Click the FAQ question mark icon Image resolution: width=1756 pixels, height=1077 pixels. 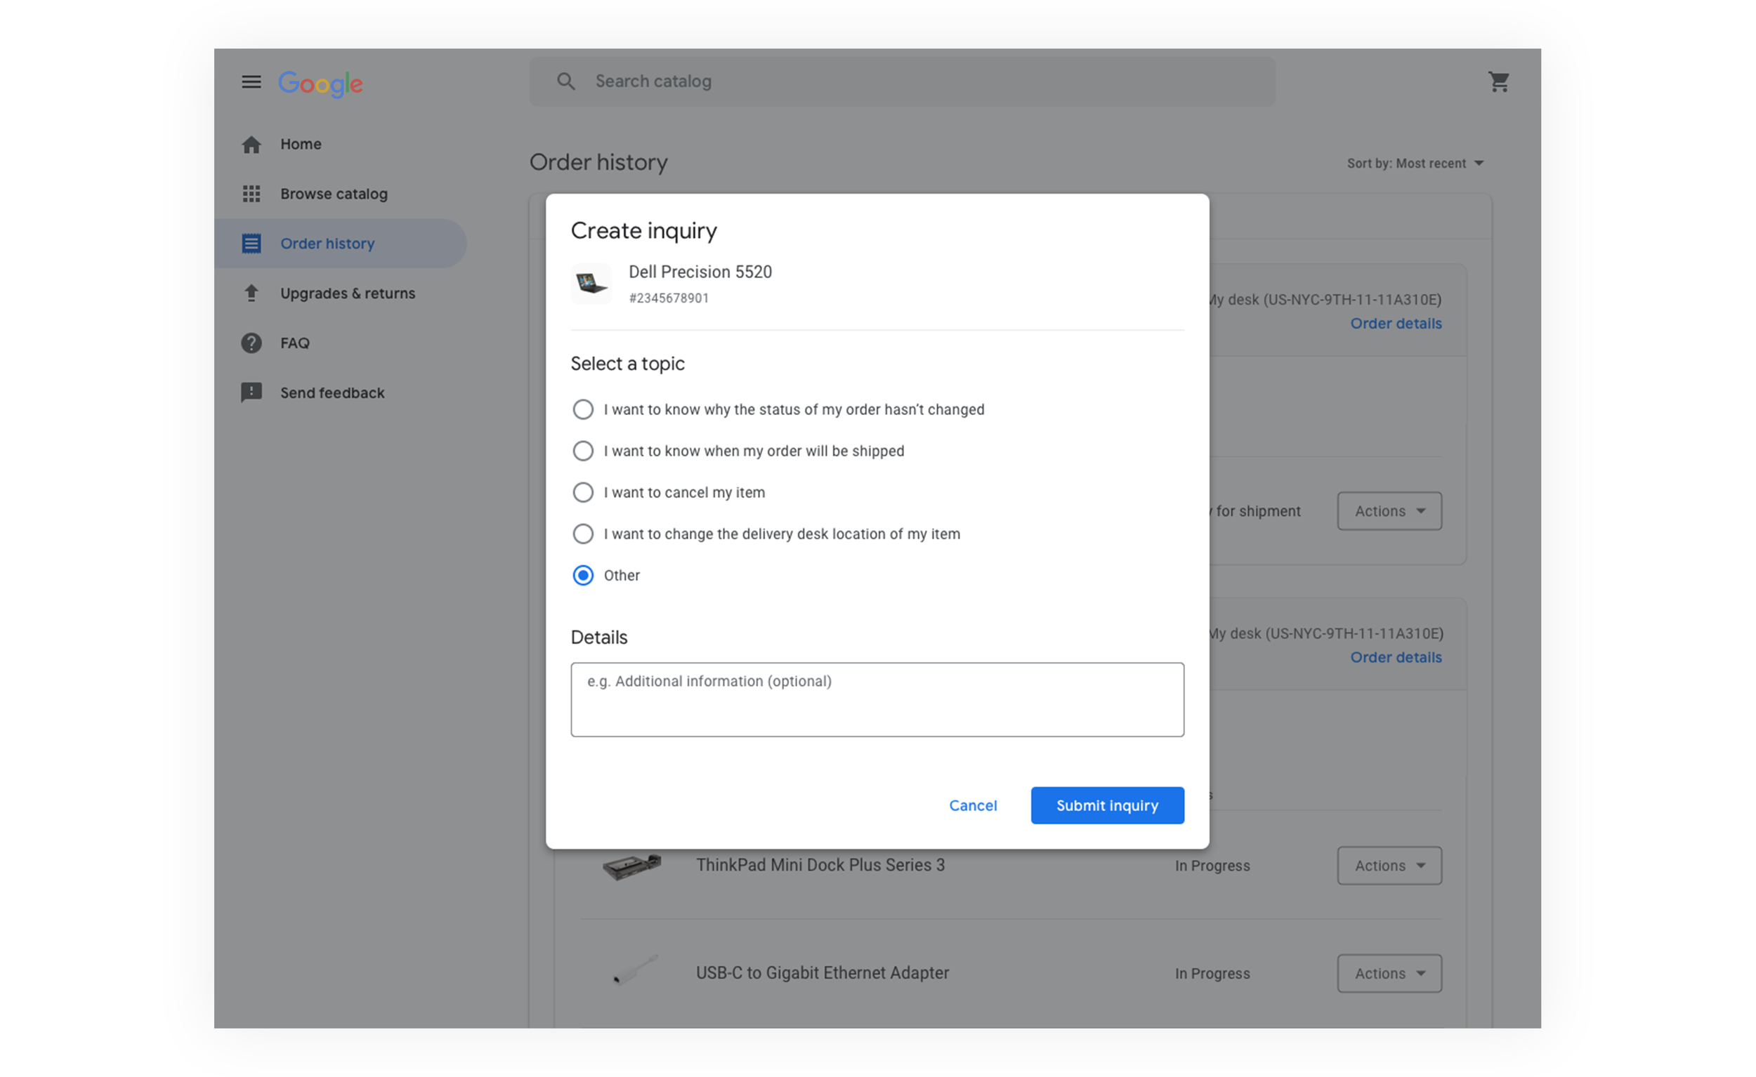coord(251,343)
